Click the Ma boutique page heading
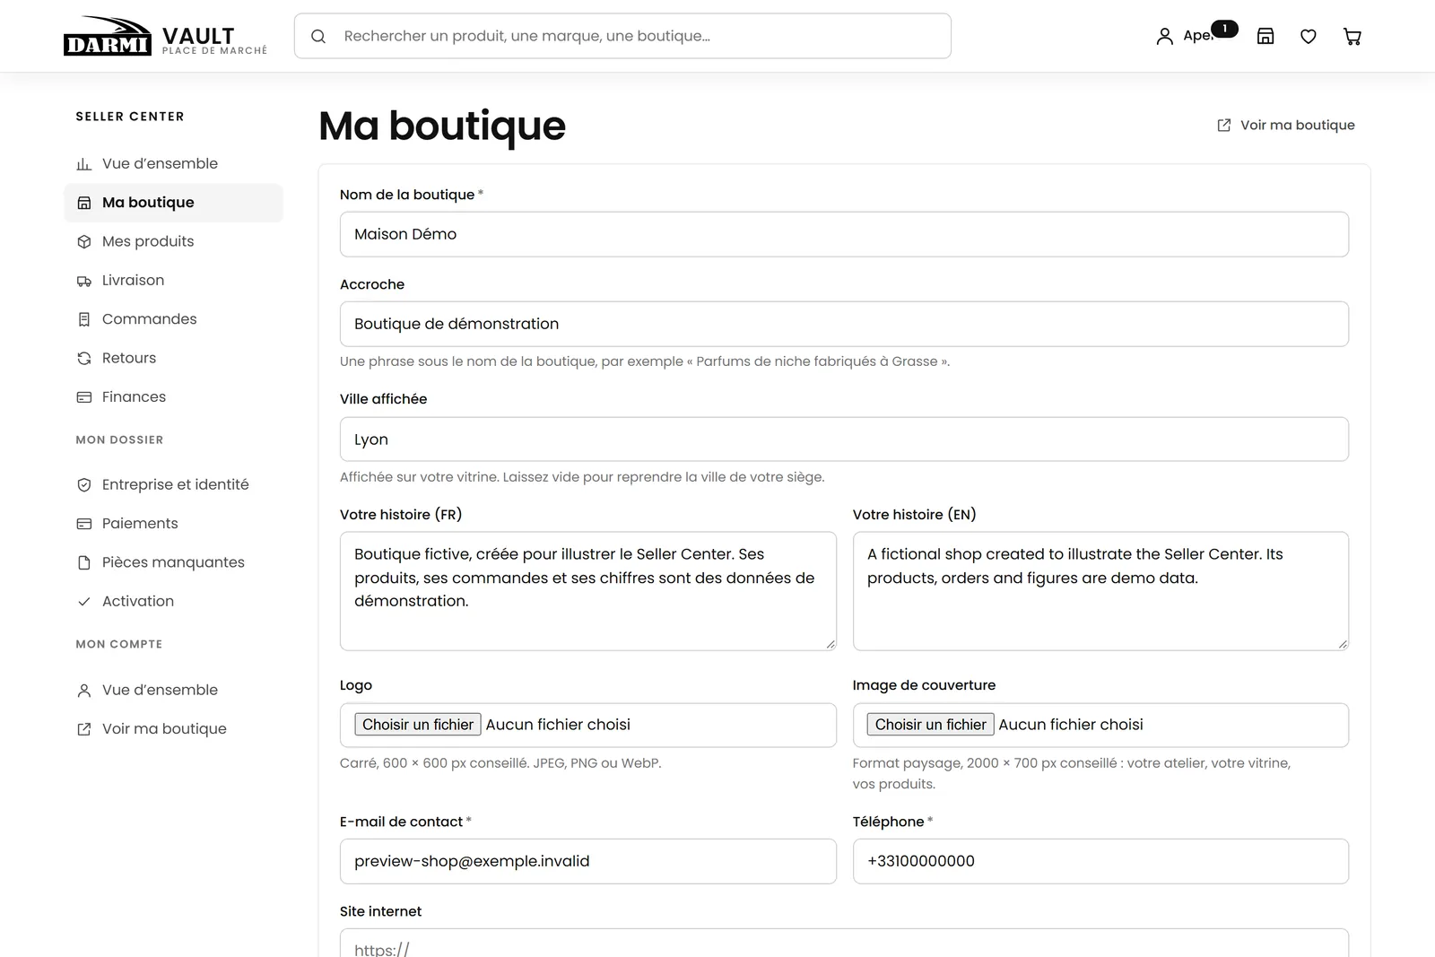1435x957 pixels. [442, 126]
